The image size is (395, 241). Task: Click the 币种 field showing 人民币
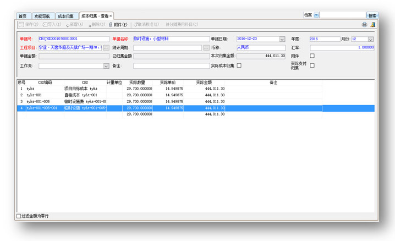(261, 48)
